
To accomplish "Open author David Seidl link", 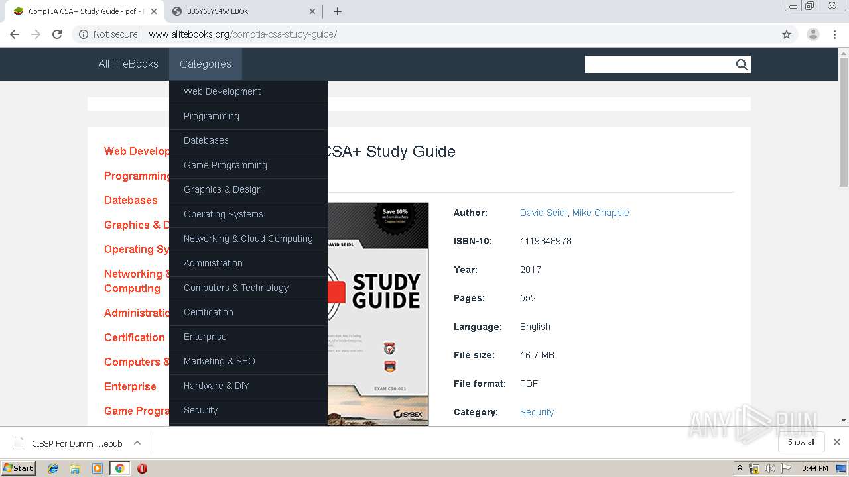I will [543, 213].
